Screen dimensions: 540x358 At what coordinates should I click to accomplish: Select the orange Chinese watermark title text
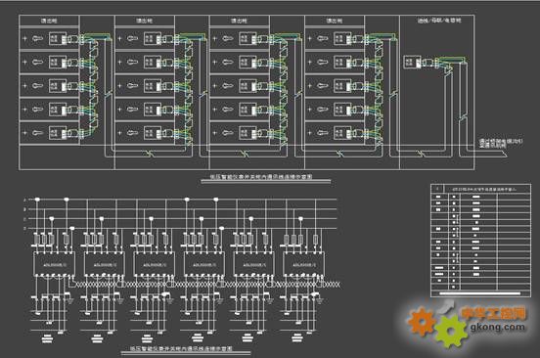pos(493,313)
